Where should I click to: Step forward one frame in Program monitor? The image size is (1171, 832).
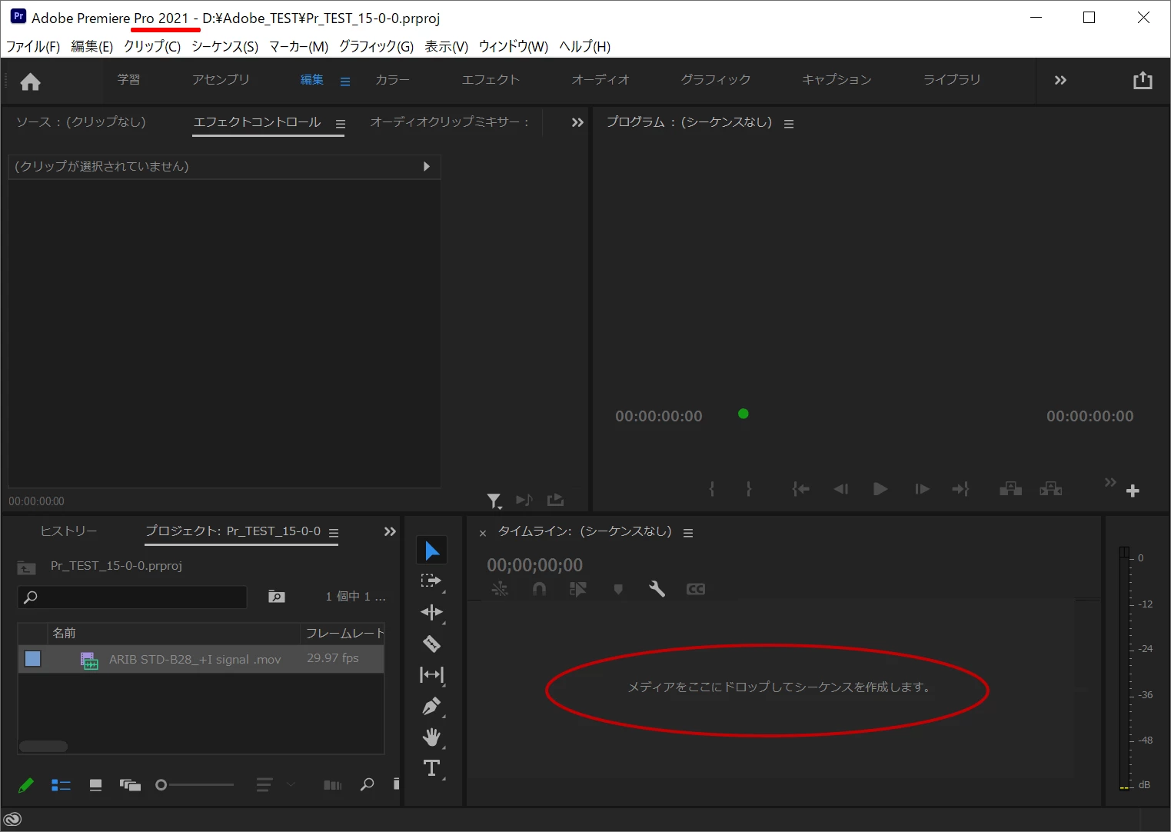point(922,489)
